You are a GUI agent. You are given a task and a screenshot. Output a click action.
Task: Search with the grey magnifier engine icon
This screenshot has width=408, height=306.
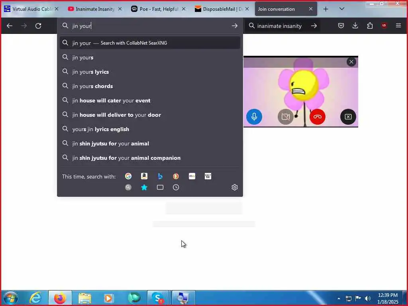(128, 187)
